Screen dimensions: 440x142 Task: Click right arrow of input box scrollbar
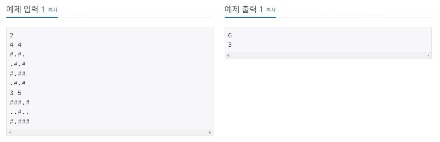(209, 132)
